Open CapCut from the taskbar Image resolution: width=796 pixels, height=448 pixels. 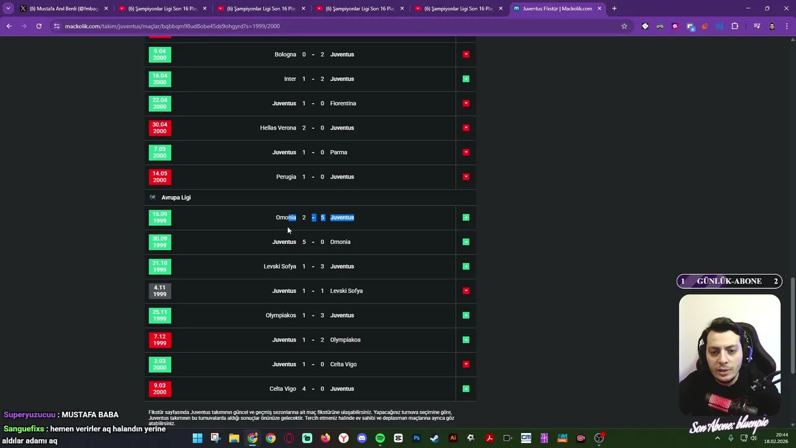click(398, 438)
